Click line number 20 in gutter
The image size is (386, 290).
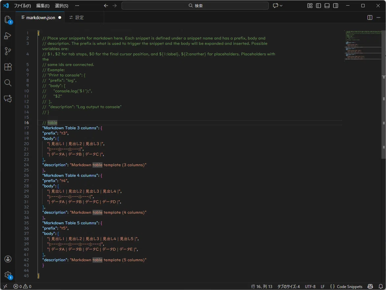(26, 144)
